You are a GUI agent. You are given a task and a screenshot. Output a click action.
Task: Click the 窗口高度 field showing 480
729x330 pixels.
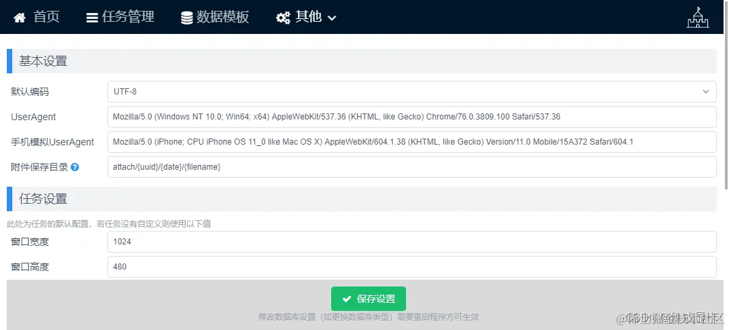point(412,266)
